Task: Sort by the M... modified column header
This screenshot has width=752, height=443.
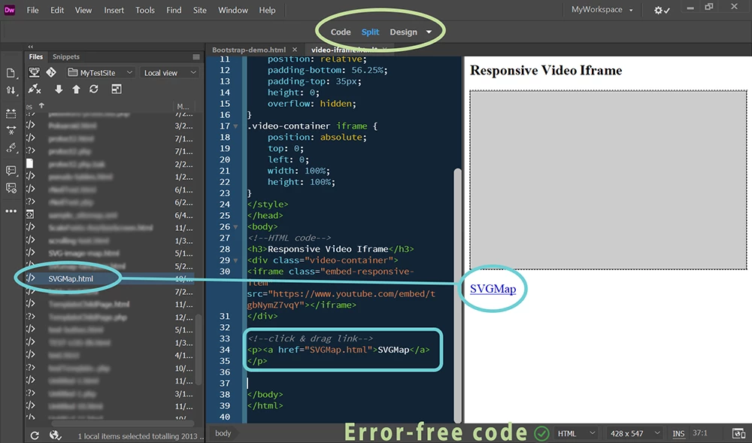Action: pyautogui.click(x=183, y=107)
